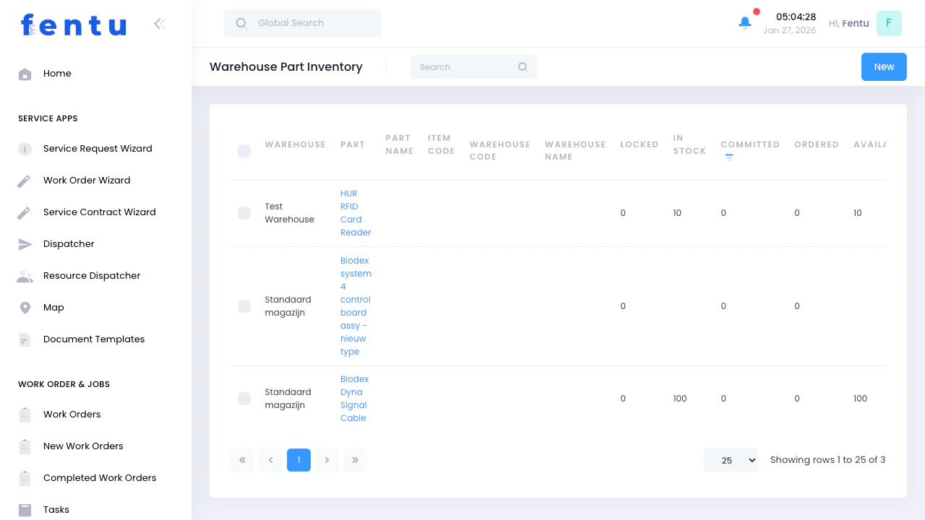Click page 1 in the pagination control
The height and width of the screenshot is (520, 925).
[x=298, y=459]
